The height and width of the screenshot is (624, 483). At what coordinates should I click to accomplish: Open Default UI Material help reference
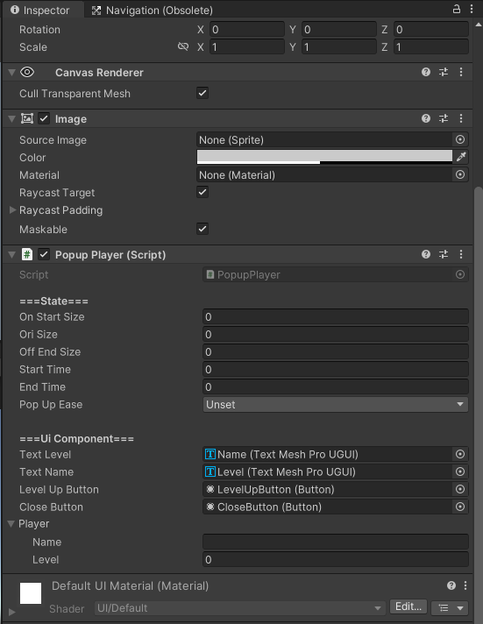click(451, 585)
